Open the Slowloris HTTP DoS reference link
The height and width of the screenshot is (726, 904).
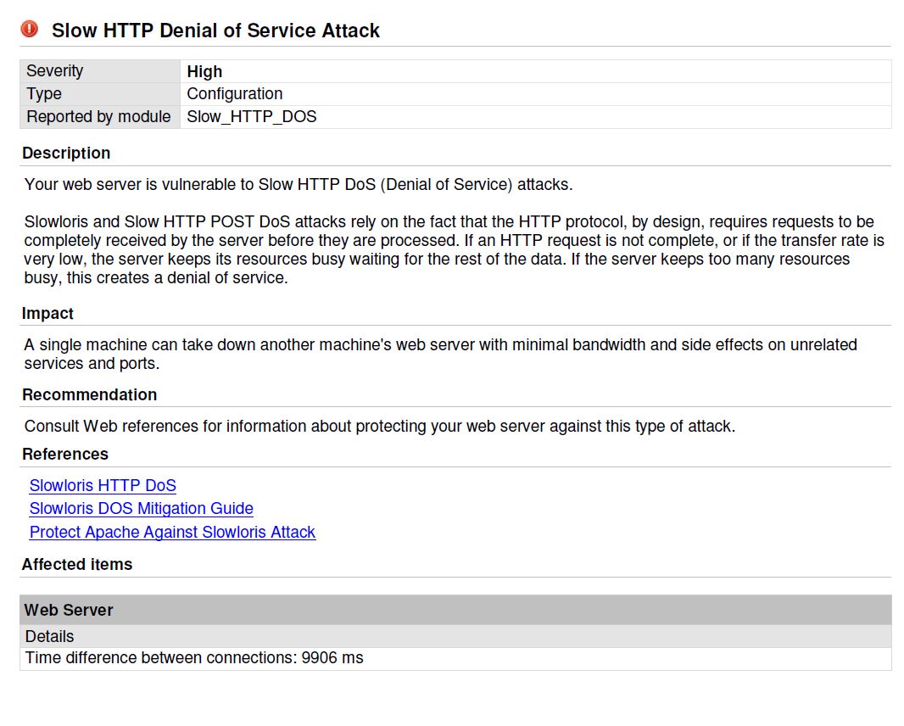click(x=102, y=485)
